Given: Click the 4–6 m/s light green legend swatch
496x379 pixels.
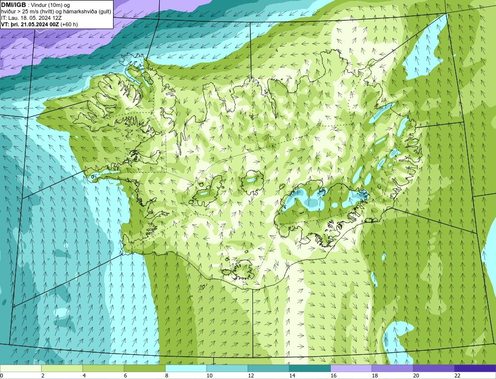Looking at the screenshot, I should pos(104,368).
